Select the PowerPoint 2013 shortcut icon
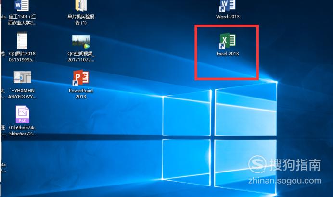 tap(81, 78)
